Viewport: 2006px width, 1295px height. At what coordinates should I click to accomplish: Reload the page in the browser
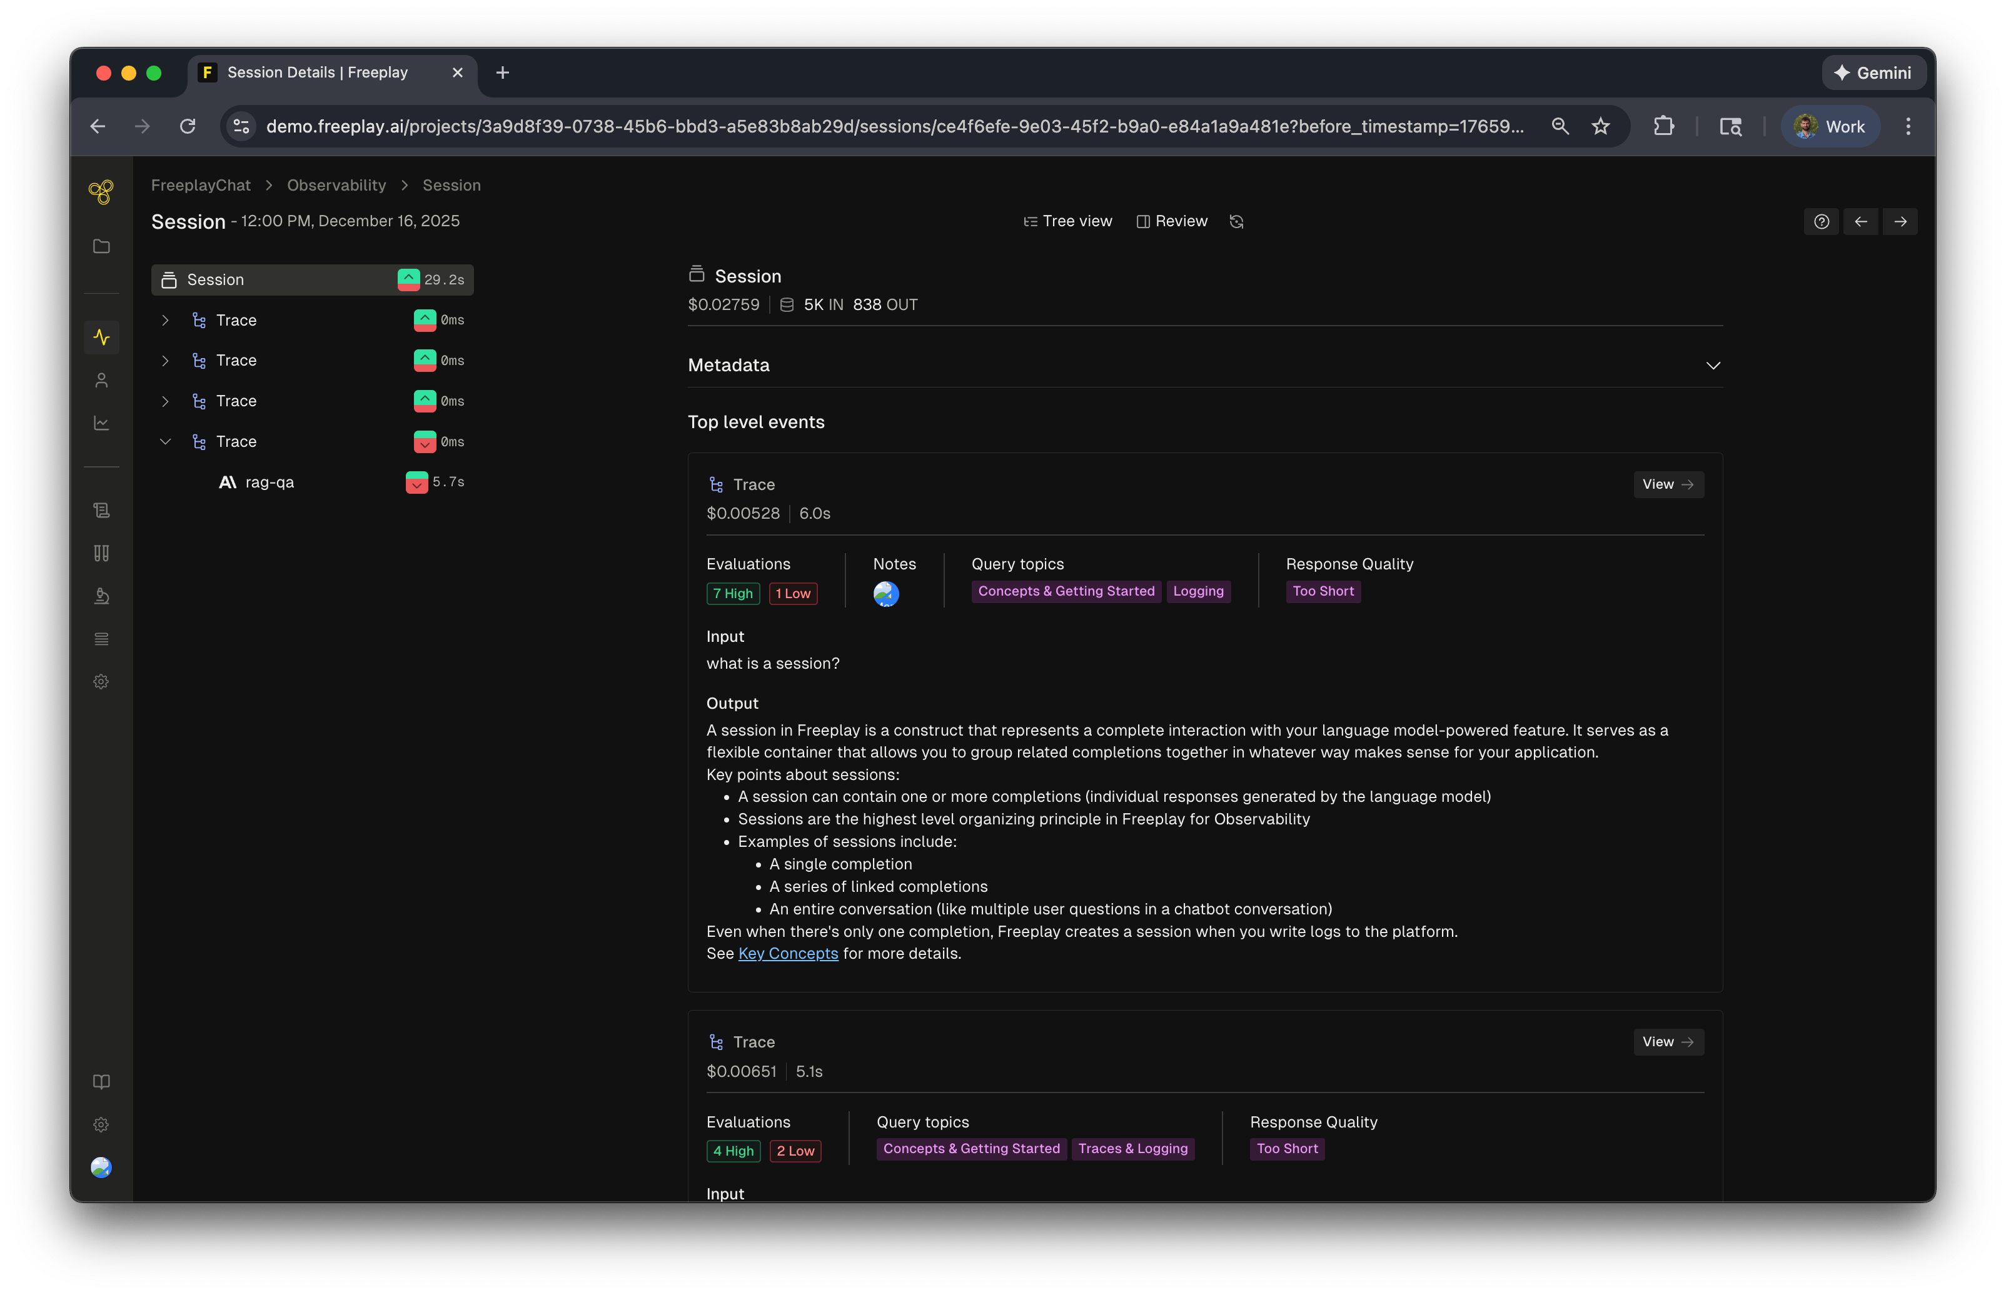188,126
